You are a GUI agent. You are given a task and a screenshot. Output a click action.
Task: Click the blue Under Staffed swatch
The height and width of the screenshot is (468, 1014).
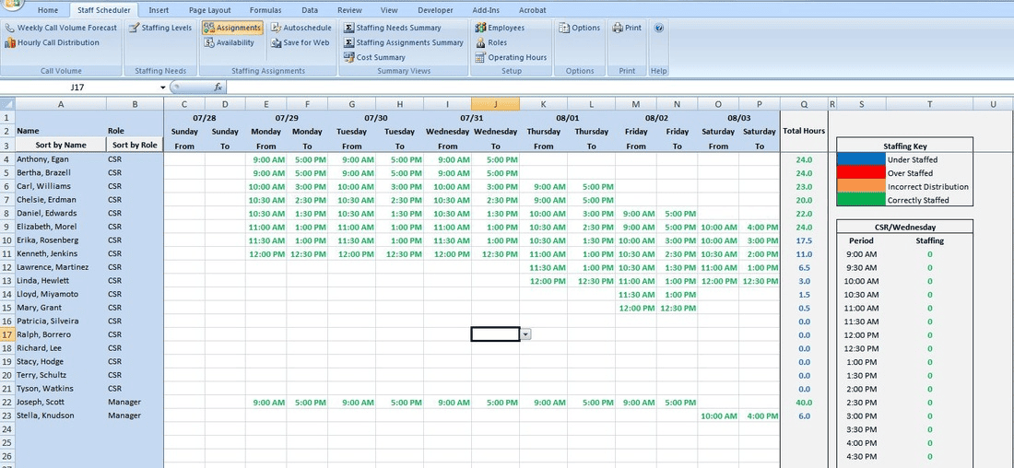(x=861, y=159)
